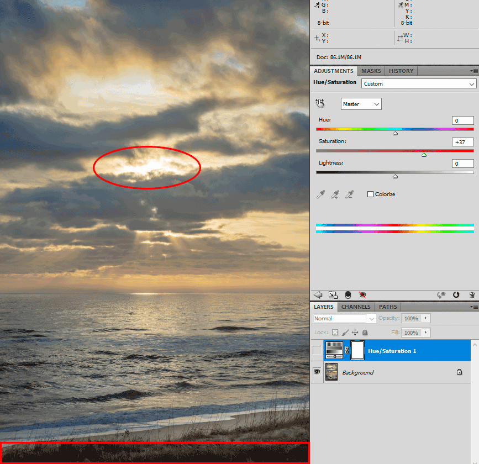Screen dimensions: 479x464
Task: Open the Fill slider arrow button
Action: 426,333
